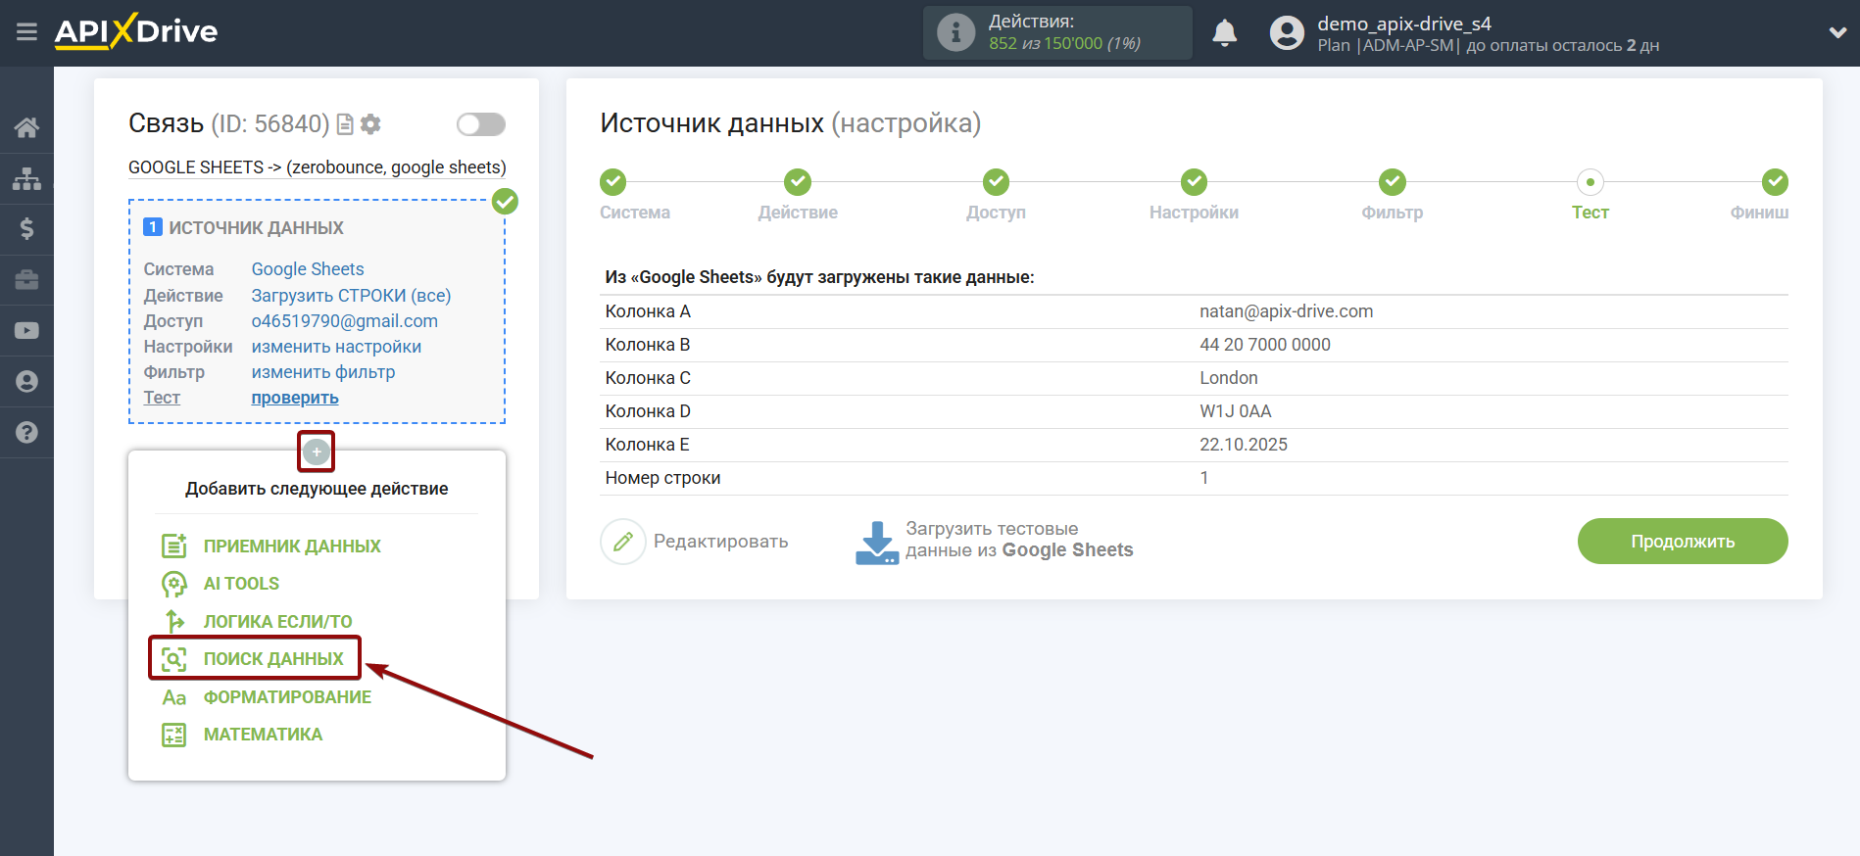Open the briefcase icon in sidebar

pyautogui.click(x=26, y=280)
